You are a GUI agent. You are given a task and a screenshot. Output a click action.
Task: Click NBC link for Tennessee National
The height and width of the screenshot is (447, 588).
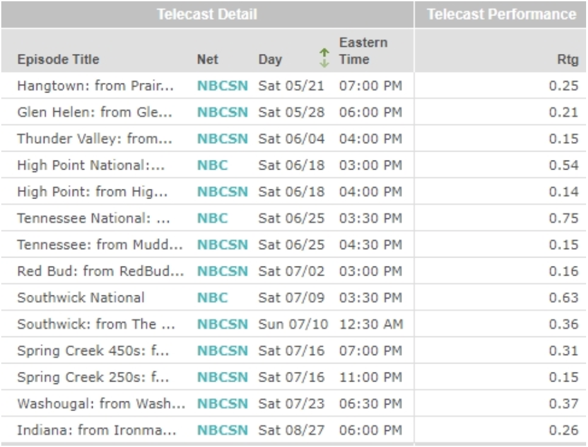coord(207,218)
